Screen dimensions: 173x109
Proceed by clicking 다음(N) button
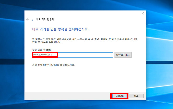[x=119, y=96]
